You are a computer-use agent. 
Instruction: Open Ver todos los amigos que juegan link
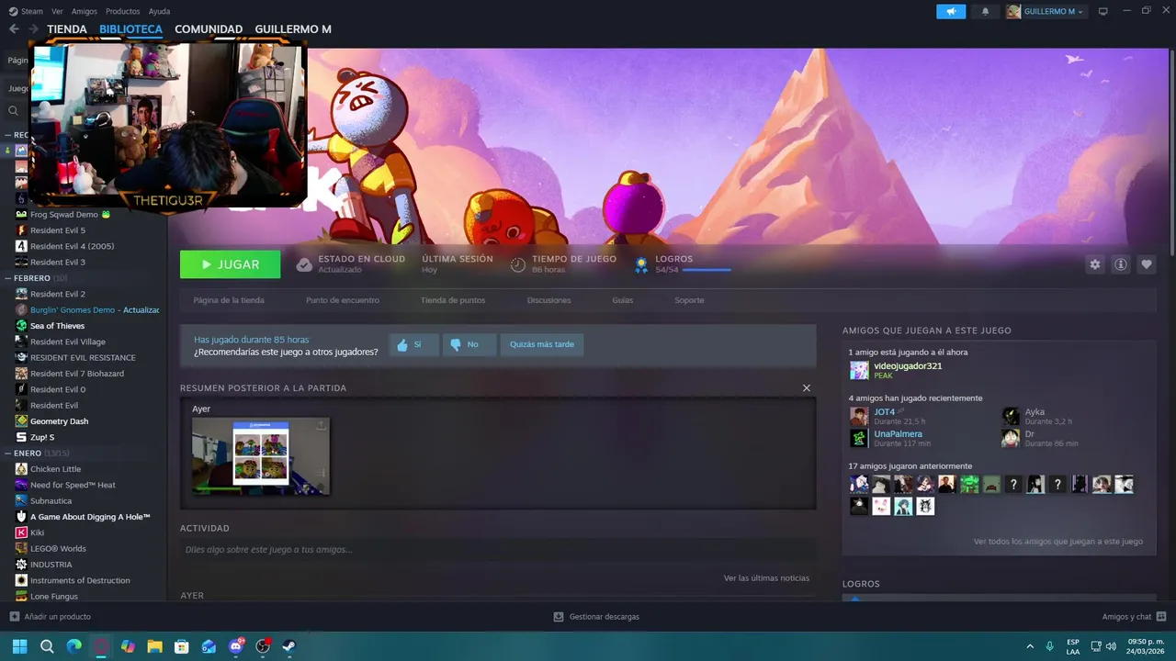point(1058,542)
